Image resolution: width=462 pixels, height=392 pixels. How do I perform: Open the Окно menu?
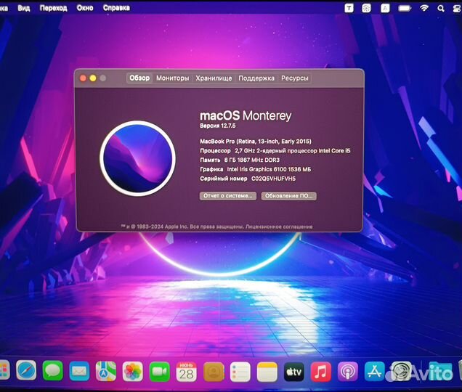pos(85,8)
